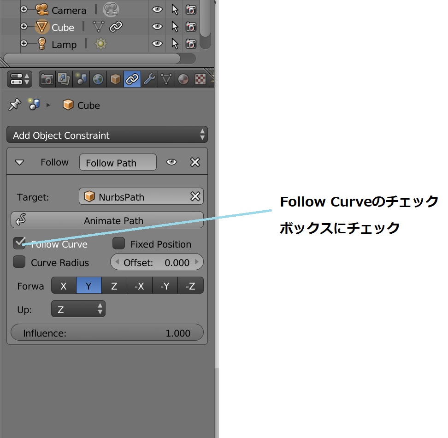Select the Cube mesh object icon
The width and height of the screenshot is (448, 438).
tap(42, 27)
